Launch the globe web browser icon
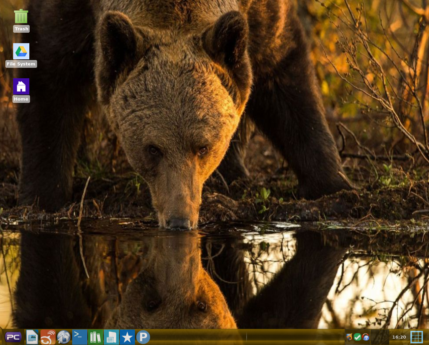 coord(64,337)
